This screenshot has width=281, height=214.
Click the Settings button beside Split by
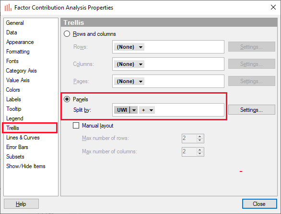pyautogui.click(x=251, y=109)
